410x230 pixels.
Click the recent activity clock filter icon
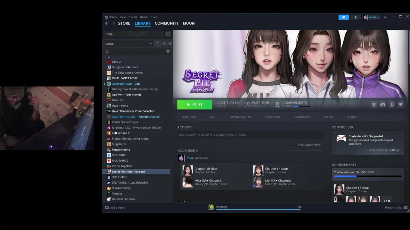tap(165, 44)
